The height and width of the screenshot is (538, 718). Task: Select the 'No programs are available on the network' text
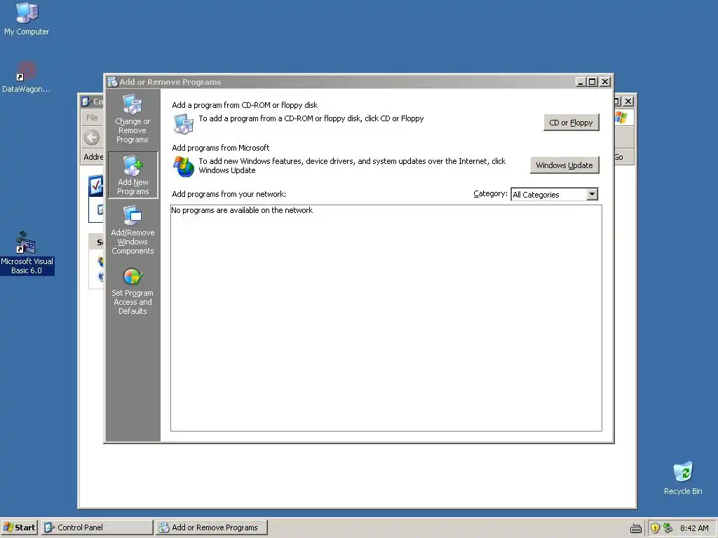(242, 210)
